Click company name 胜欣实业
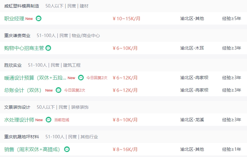Screen dimensions: 247x157 13,65
